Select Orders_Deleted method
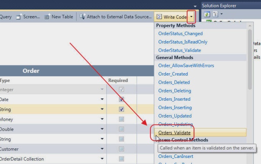Viewport: 261px width, 164px height. [x=174, y=82]
